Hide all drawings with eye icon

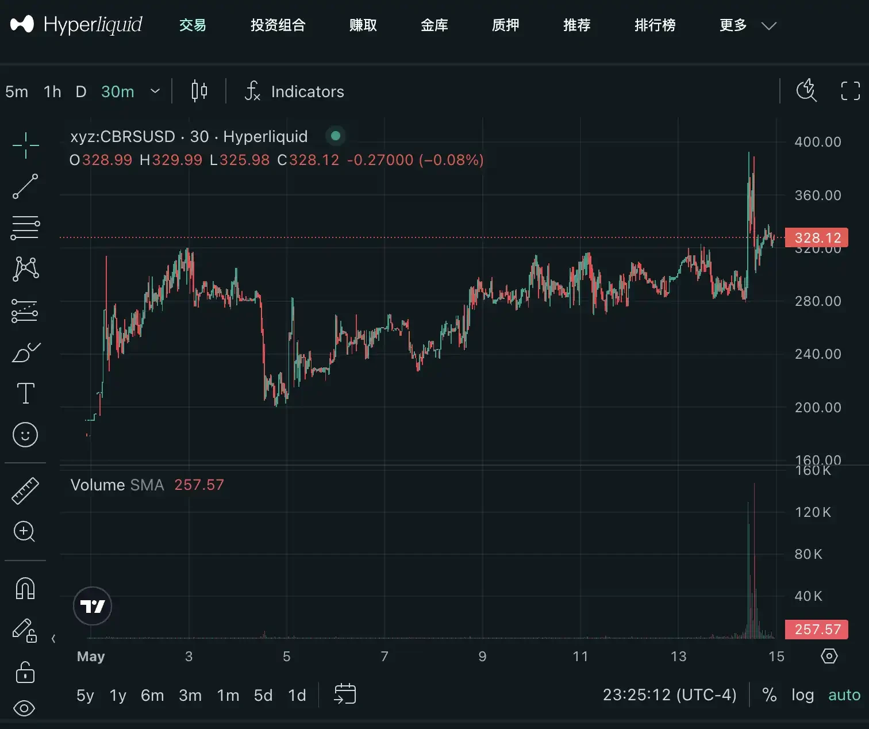coord(24,708)
